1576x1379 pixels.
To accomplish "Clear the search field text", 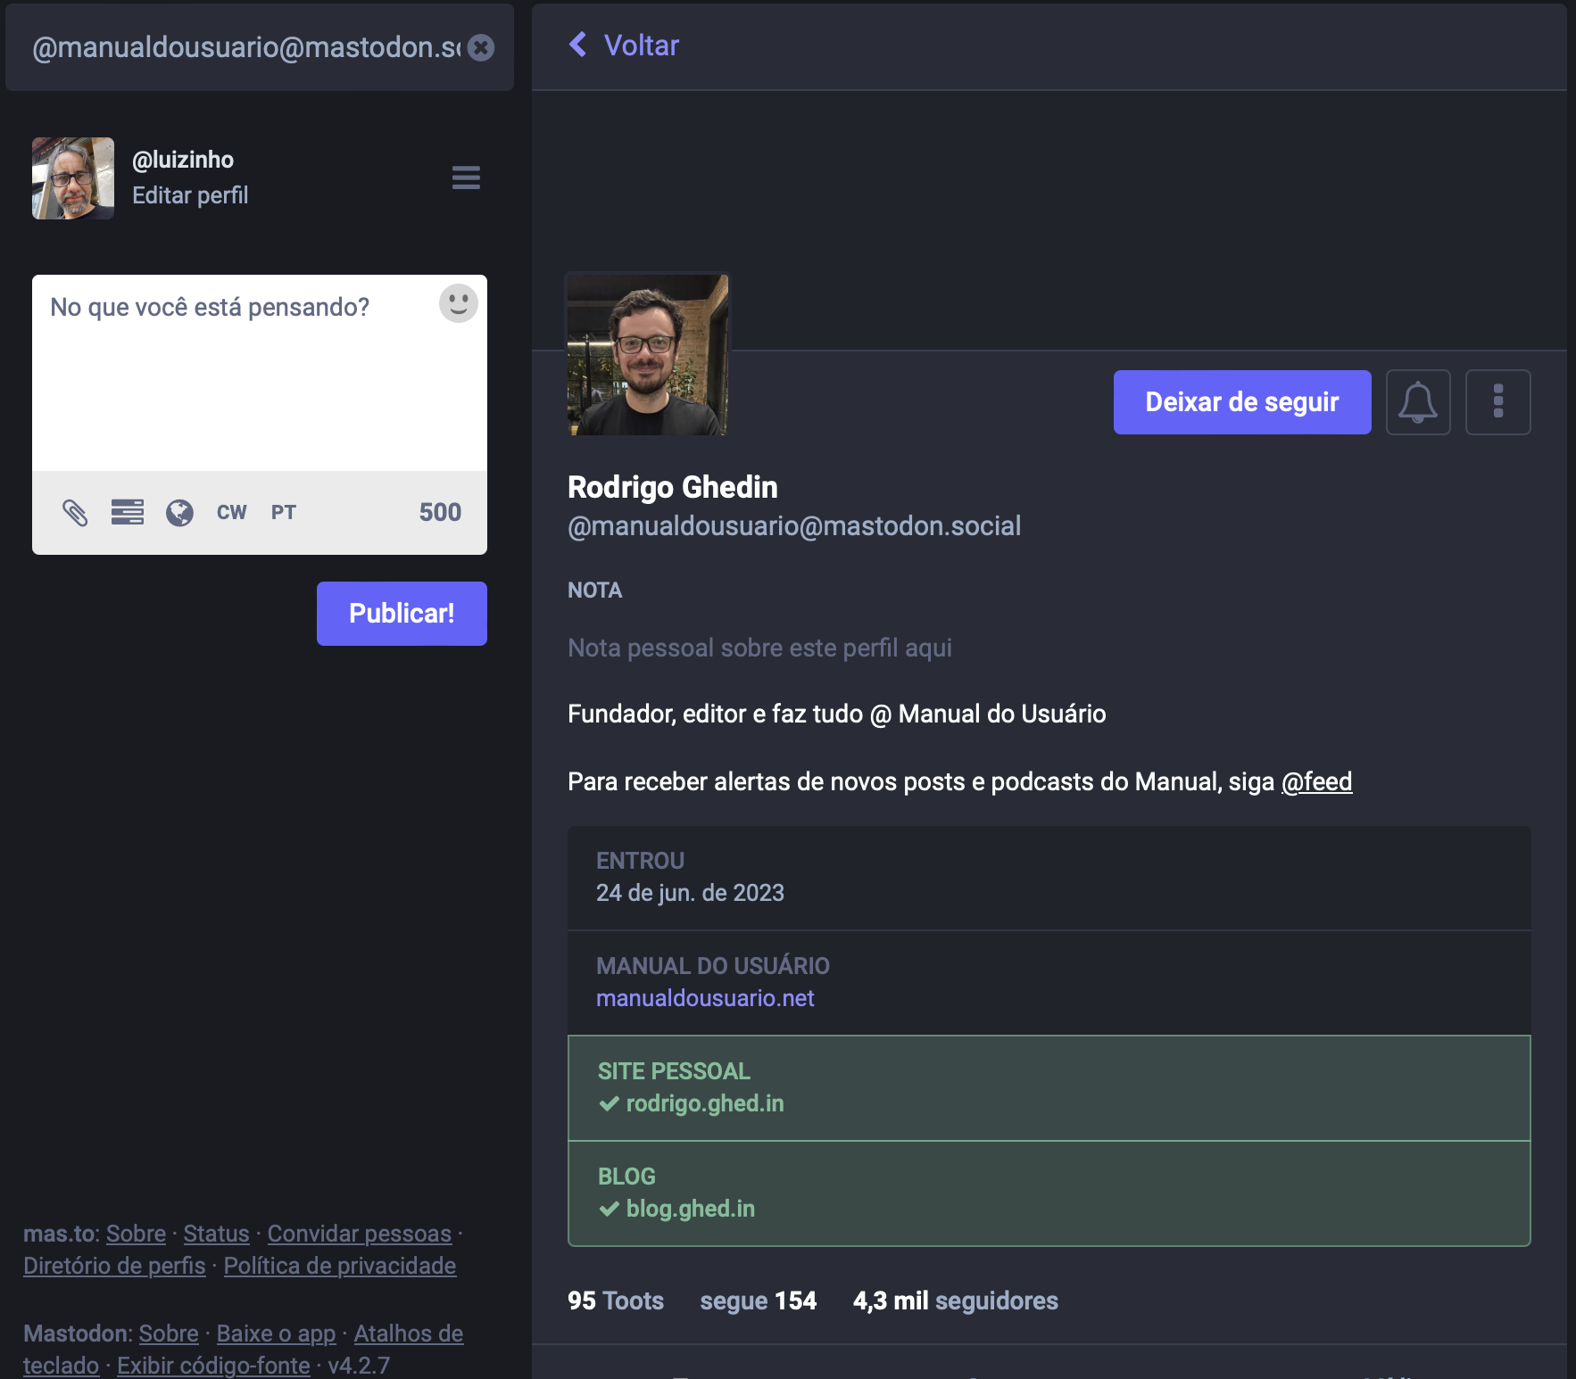I will click(481, 47).
